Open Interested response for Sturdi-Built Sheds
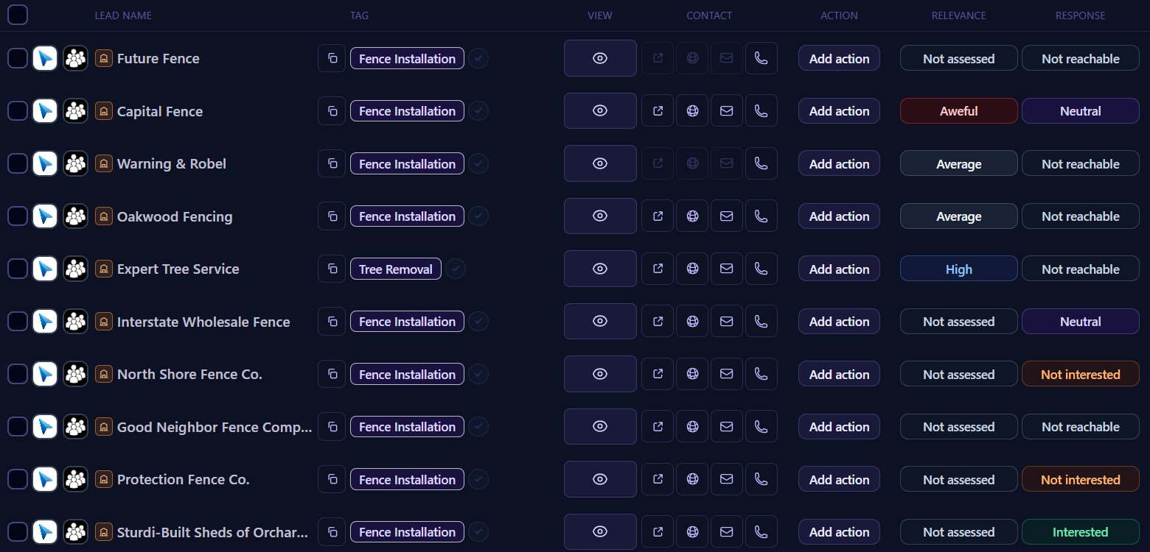1150x552 pixels. click(x=1081, y=532)
